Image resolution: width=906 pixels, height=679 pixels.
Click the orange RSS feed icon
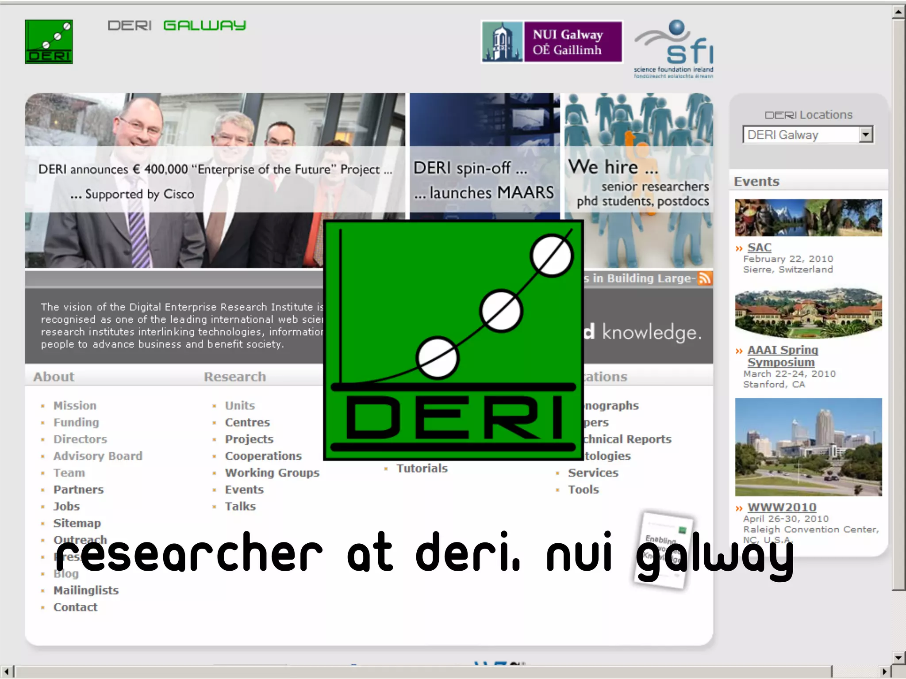tap(704, 278)
